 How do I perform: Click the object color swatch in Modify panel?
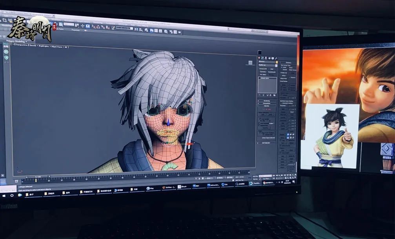click(x=277, y=62)
